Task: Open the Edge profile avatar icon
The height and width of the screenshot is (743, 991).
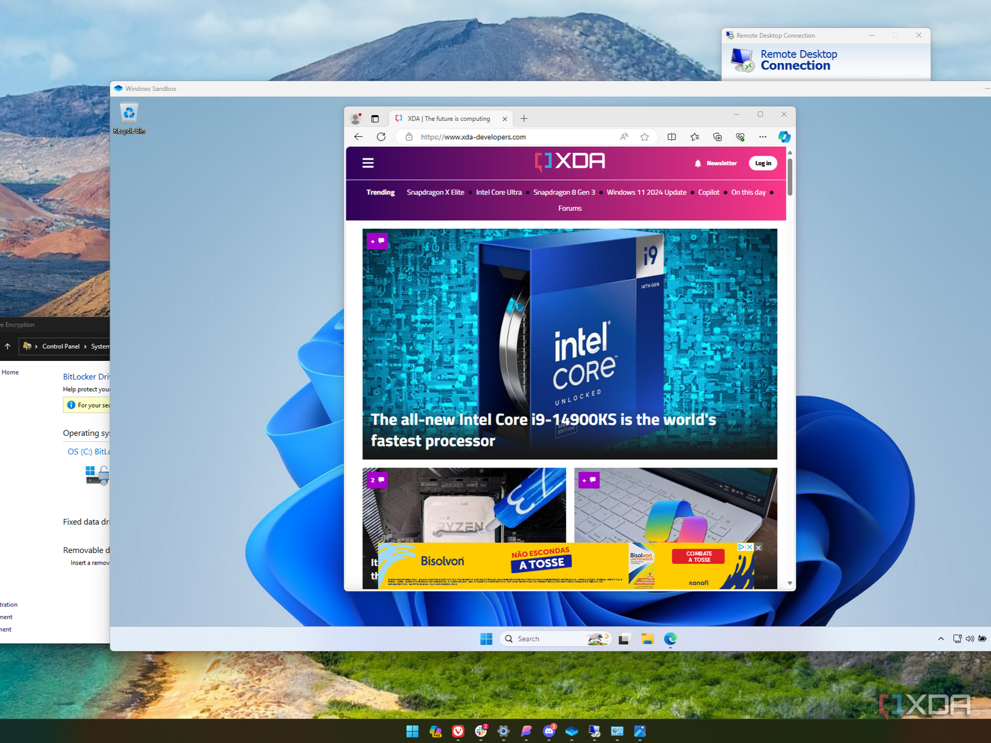Action: pyautogui.click(x=356, y=118)
